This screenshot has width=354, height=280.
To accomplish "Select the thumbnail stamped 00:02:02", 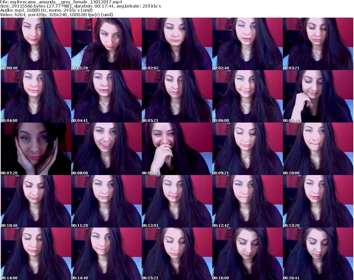I will pos(177,44).
